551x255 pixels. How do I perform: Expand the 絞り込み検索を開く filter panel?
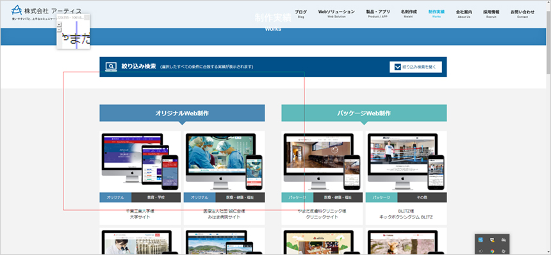(x=416, y=67)
